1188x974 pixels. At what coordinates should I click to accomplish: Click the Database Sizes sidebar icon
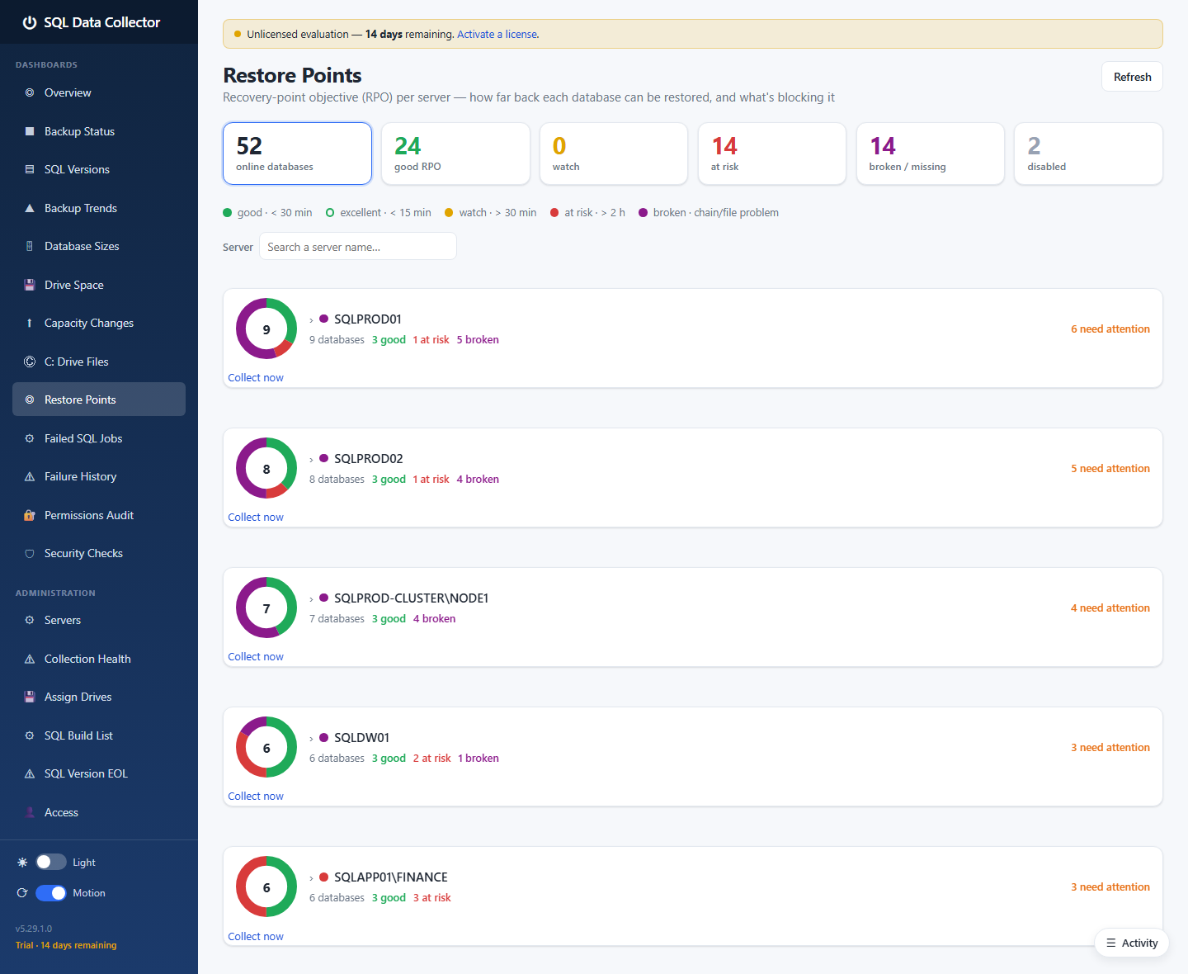tap(30, 246)
